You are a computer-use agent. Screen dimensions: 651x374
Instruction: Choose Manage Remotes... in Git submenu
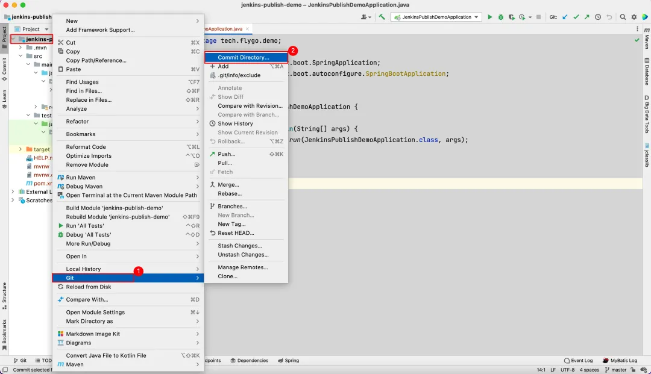point(246,267)
